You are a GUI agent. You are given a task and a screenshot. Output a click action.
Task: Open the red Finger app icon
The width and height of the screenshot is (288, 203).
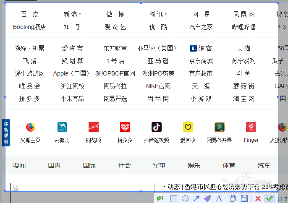click(251, 127)
